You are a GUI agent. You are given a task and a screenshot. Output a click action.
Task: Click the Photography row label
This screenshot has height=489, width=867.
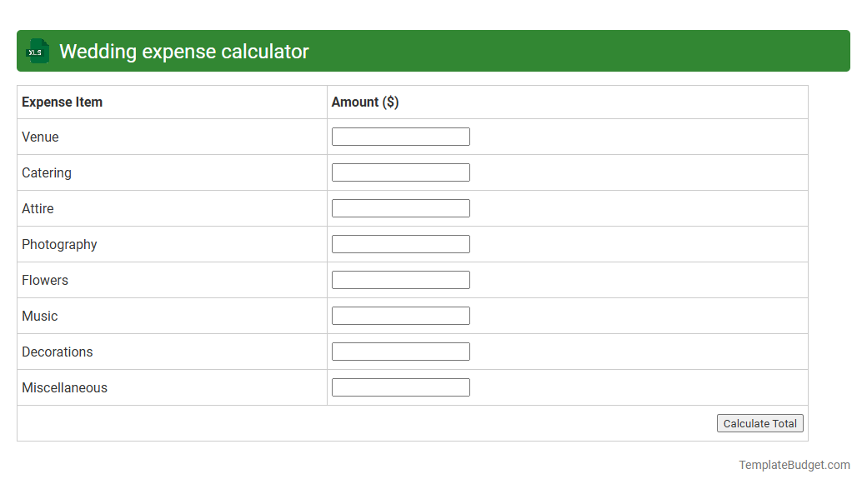point(59,244)
